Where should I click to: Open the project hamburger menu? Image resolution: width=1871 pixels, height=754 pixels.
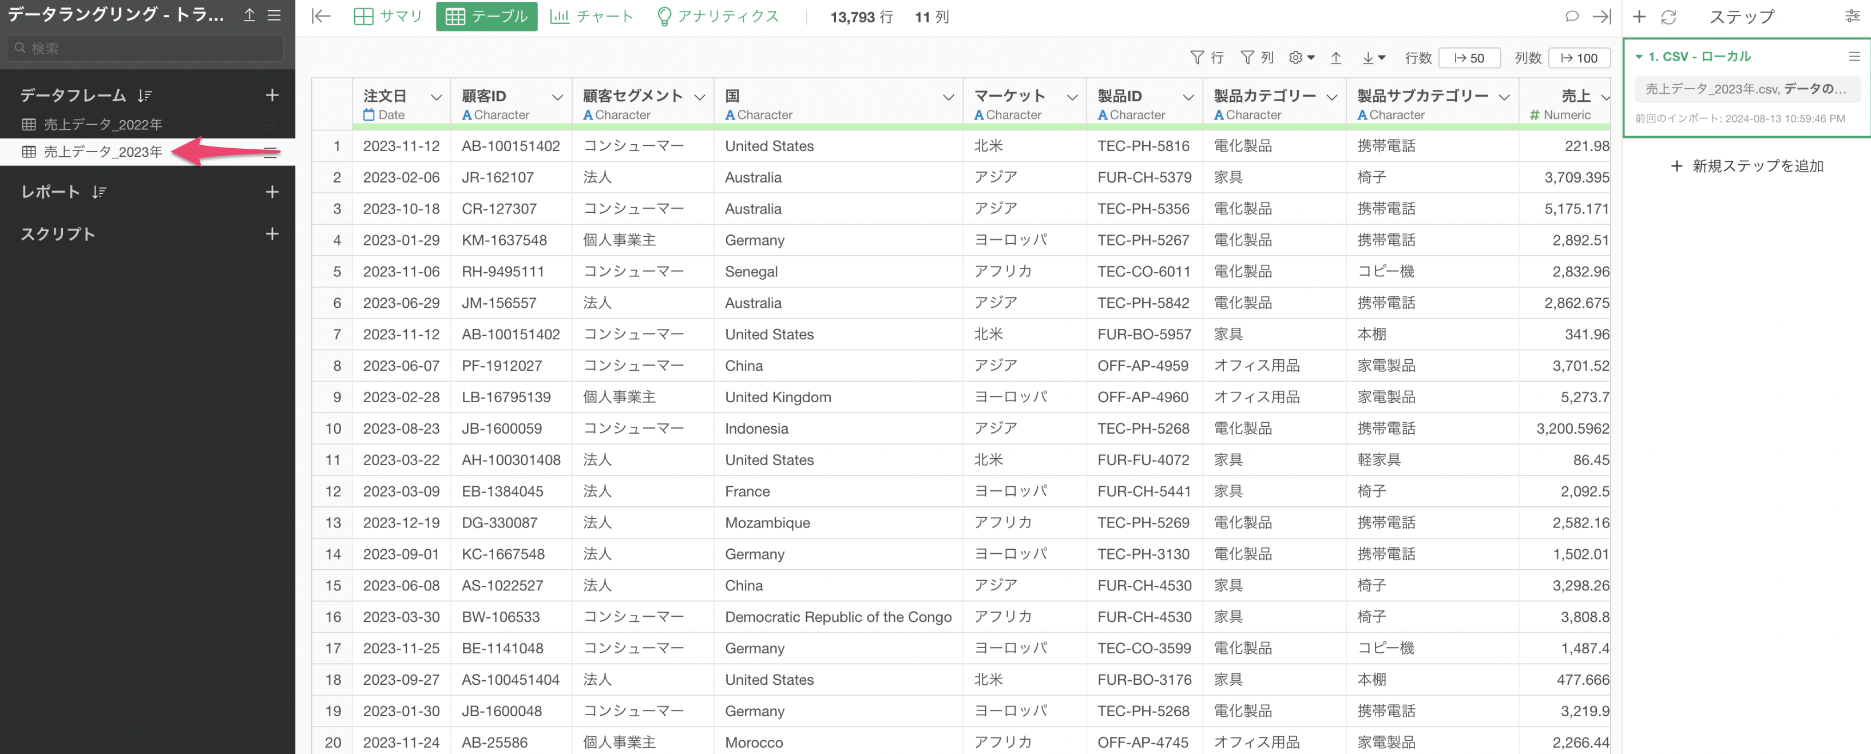[x=274, y=15]
